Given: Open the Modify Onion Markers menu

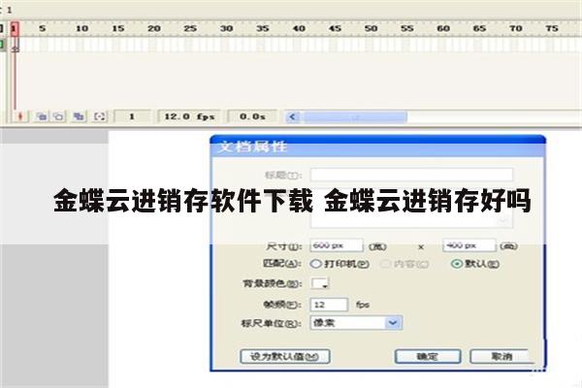Looking at the screenshot, I should 100,116.
